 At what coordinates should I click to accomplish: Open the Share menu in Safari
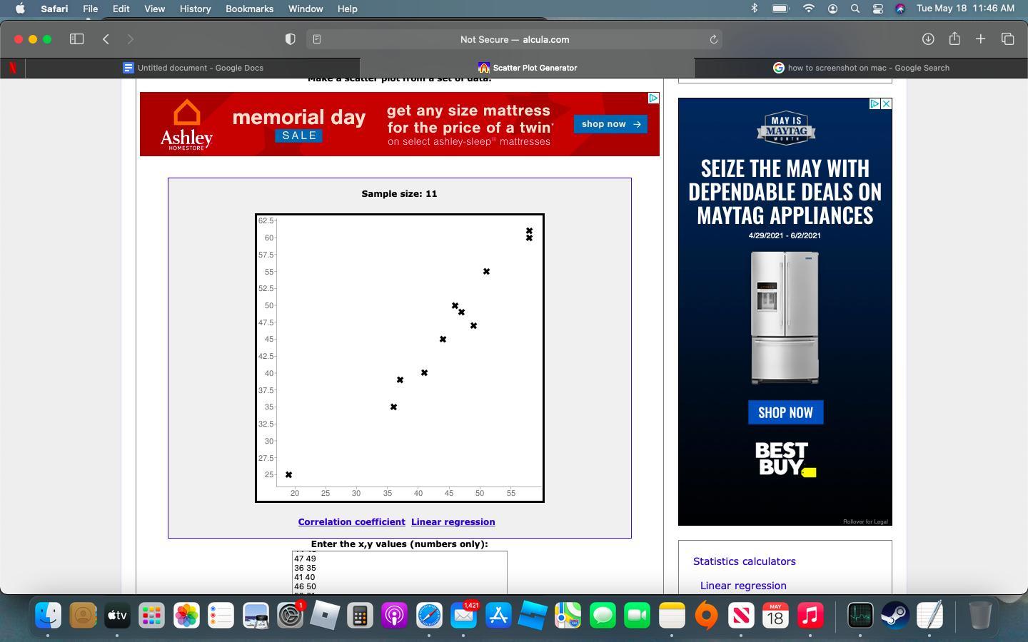(x=954, y=39)
